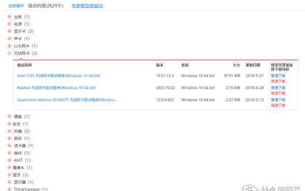Expand the 显示卡 (2) category

(9, 31)
